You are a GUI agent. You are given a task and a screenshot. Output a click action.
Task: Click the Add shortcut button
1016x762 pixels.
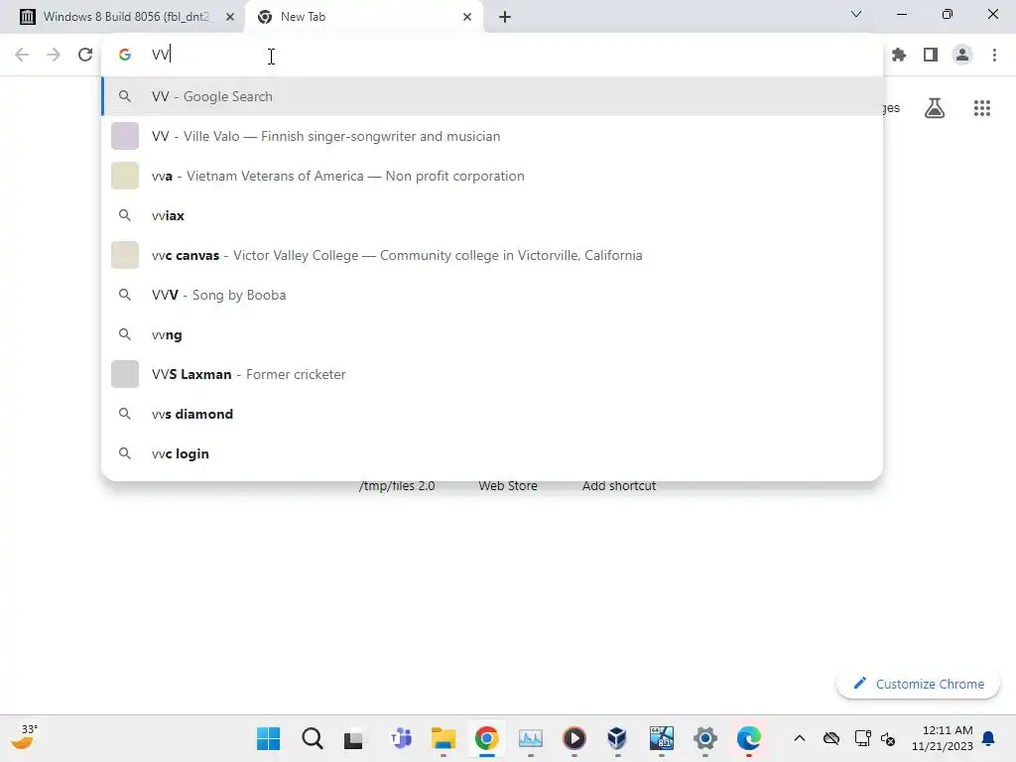click(x=619, y=486)
